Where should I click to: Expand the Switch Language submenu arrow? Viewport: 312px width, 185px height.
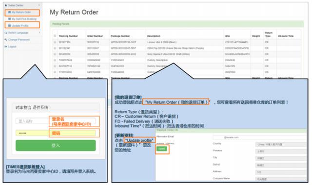click(39, 33)
